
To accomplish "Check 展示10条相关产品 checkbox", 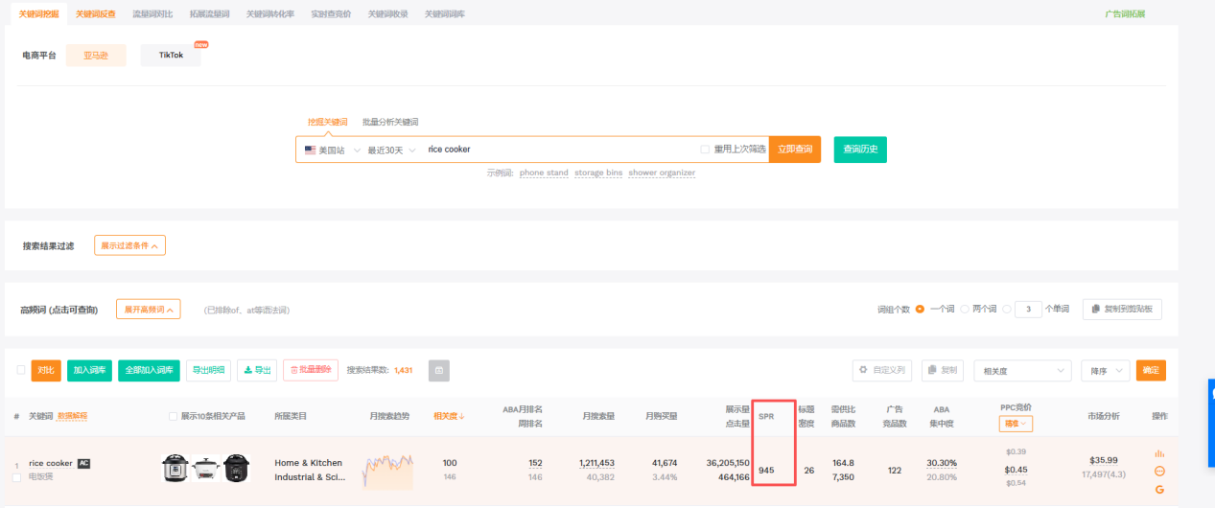I will 173,416.
